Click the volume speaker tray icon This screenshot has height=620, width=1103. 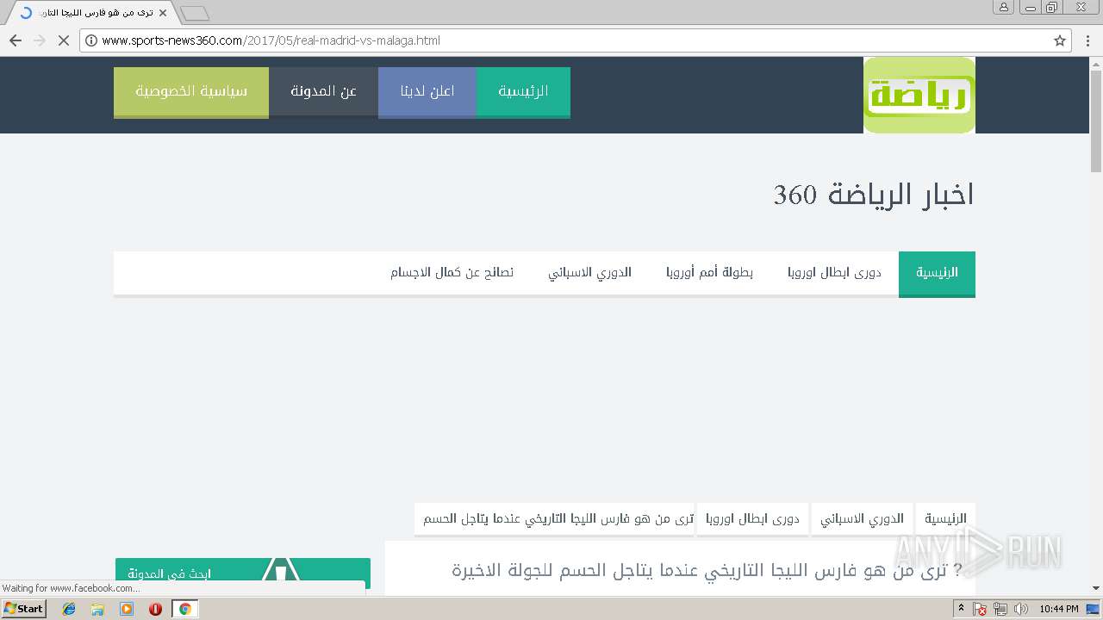click(1021, 609)
